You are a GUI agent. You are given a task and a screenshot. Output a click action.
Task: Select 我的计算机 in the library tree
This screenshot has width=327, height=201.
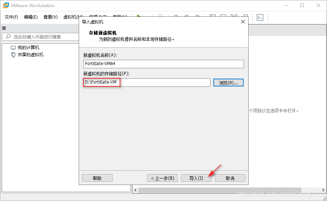click(x=28, y=48)
